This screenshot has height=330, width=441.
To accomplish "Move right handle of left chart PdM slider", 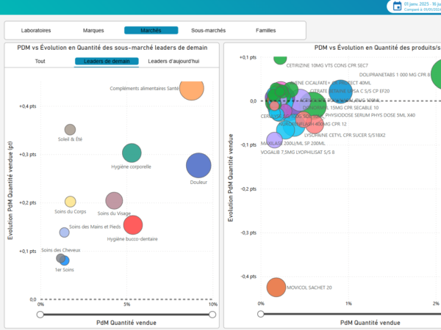I will pos(212,315).
